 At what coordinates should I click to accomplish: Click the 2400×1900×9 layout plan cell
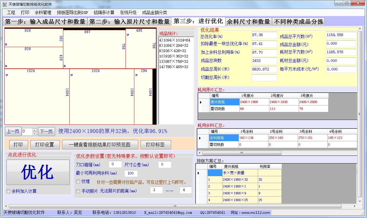pos(240,193)
